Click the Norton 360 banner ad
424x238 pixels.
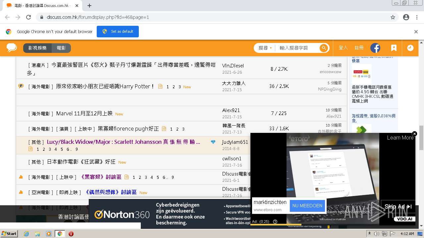[x=170, y=214]
